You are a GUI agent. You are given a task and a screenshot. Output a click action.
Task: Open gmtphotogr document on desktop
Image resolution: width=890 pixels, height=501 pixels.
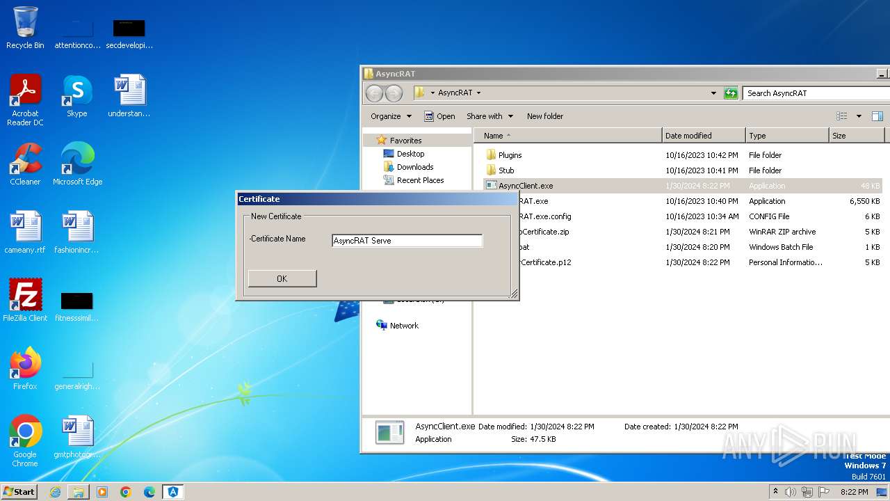77,437
